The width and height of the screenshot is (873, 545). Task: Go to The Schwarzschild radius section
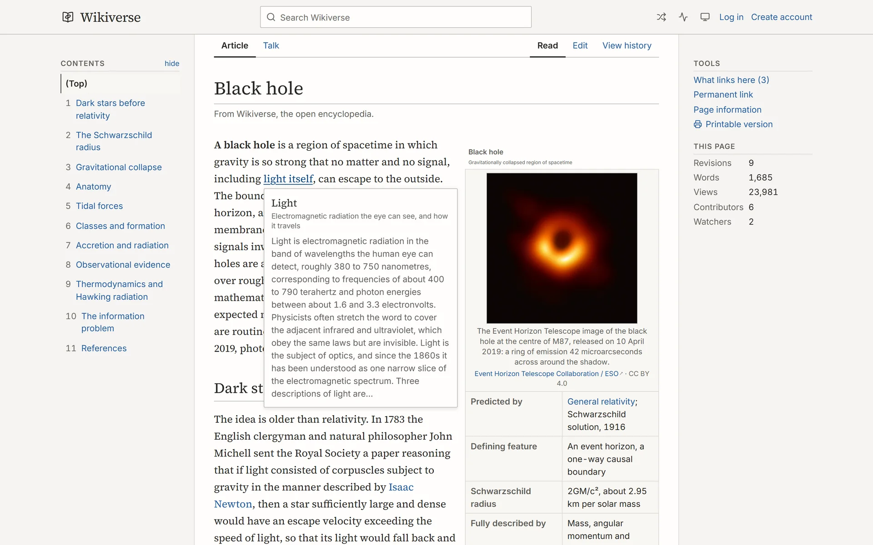[x=114, y=141]
